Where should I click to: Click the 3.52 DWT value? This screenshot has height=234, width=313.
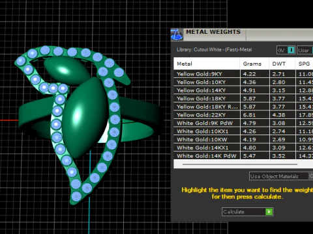click(x=278, y=156)
